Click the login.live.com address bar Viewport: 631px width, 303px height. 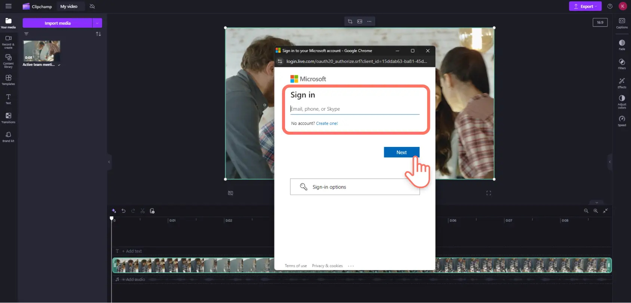357,61
